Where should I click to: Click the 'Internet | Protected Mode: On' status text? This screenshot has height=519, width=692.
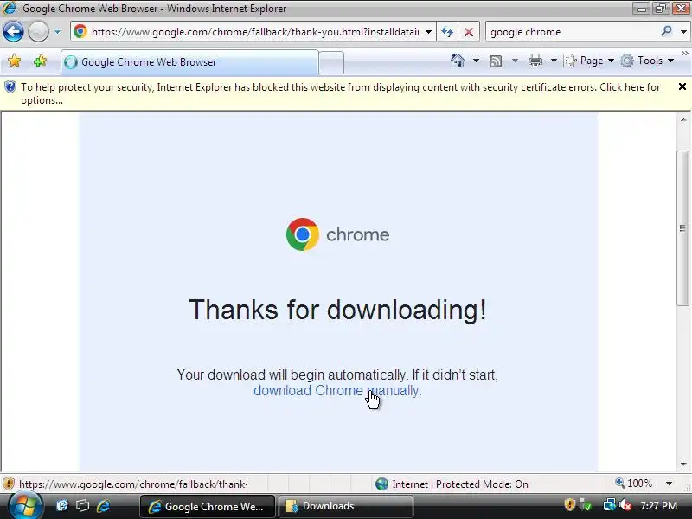[x=460, y=484]
